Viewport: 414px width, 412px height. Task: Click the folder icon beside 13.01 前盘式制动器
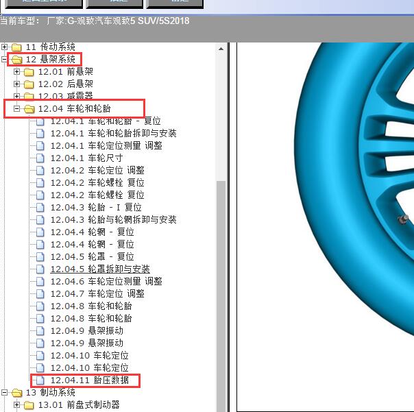(x=29, y=405)
